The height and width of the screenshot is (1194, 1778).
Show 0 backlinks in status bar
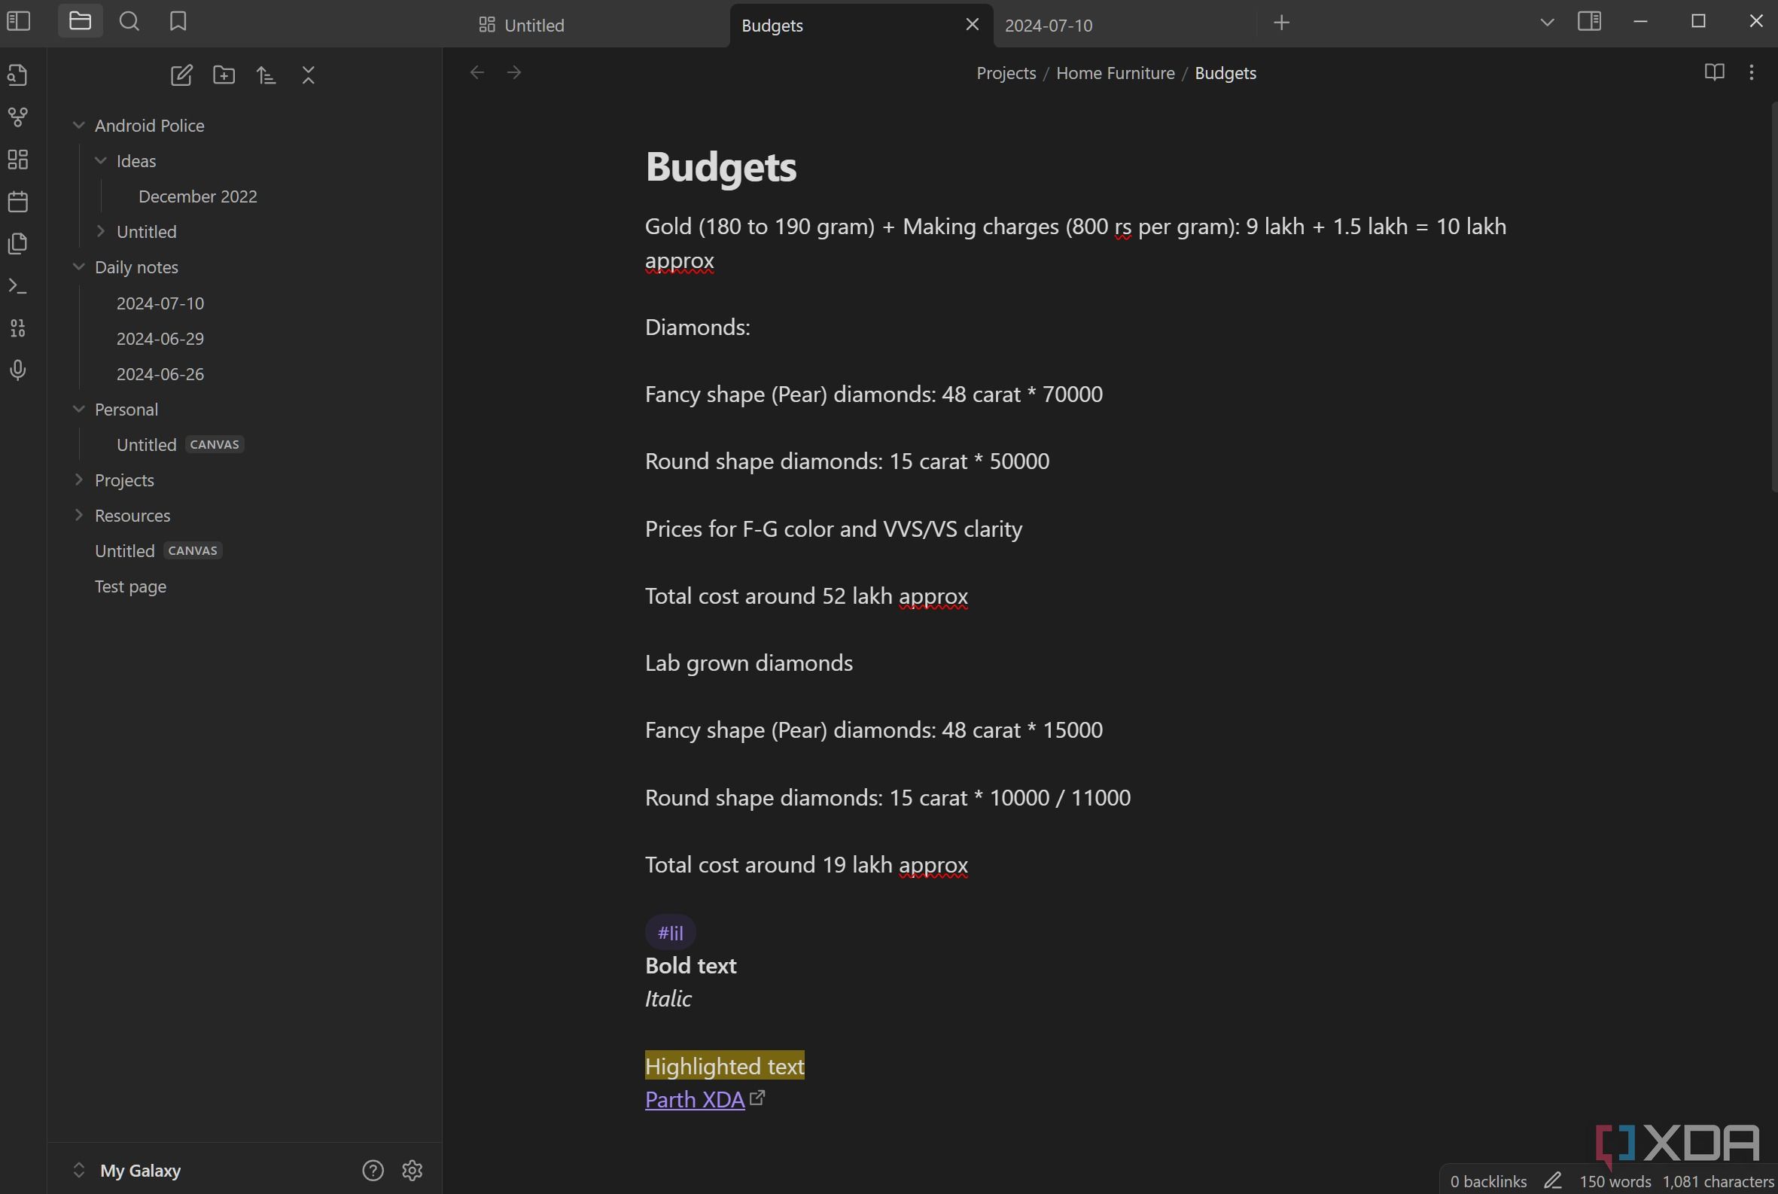1488,1181
